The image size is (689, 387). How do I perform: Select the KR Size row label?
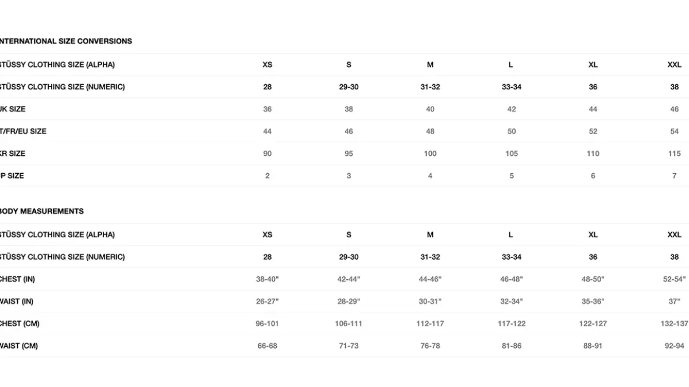click(x=13, y=154)
